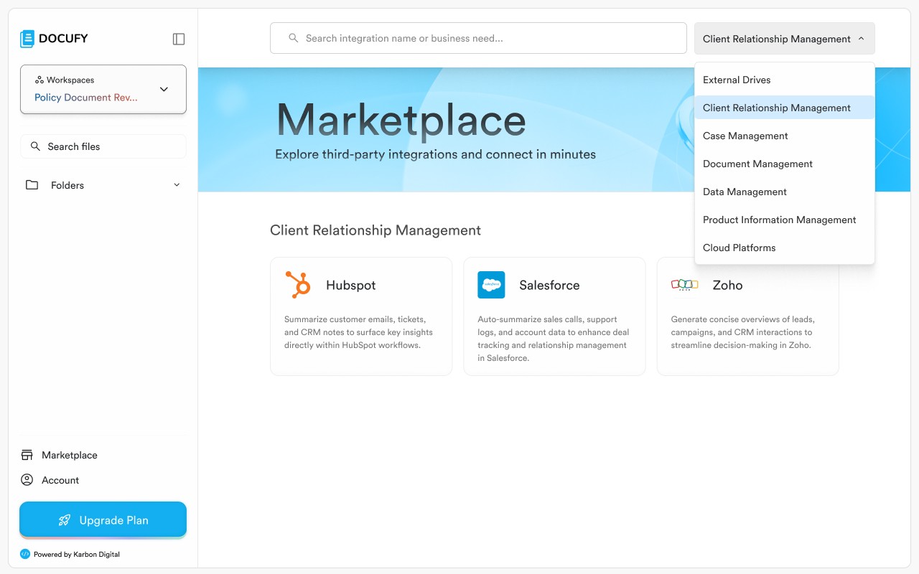The height and width of the screenshot is (574, 919).
Task: Click the Docufy logo icon
Action: 27,39
